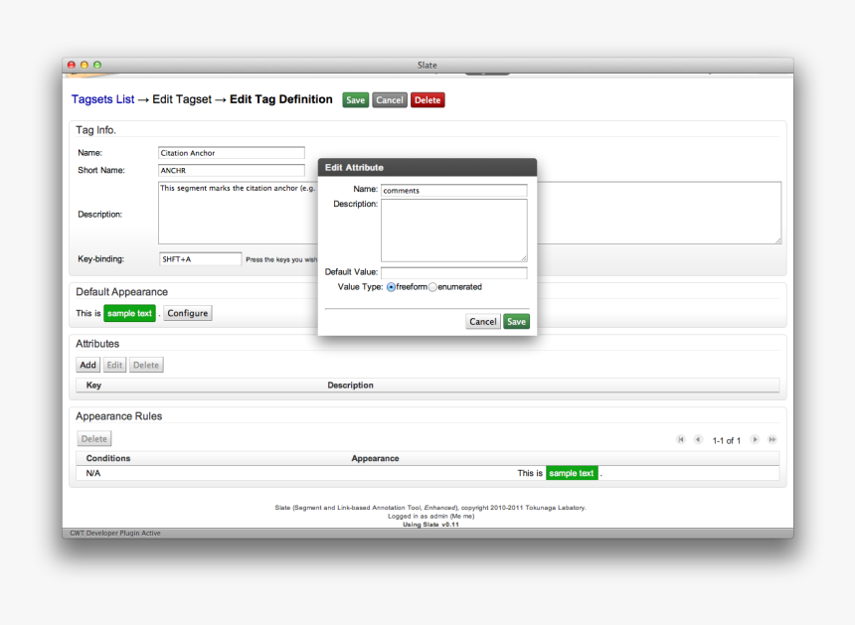This screenshot has width=855, height=625.
Task: Click the green sample text in Default Appearance
Action: pyautogui.click(x=130, y=313)
